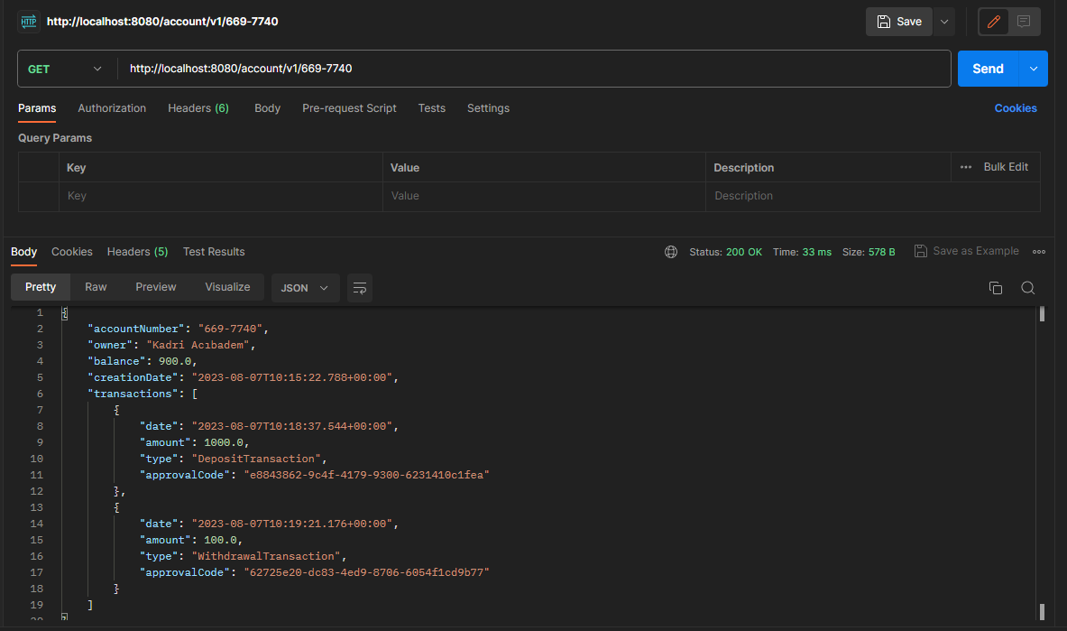The width and height of the screenshot is (1067, 631).
Task: Open the Pre-request Script tab
Action: tap(349, 108)
